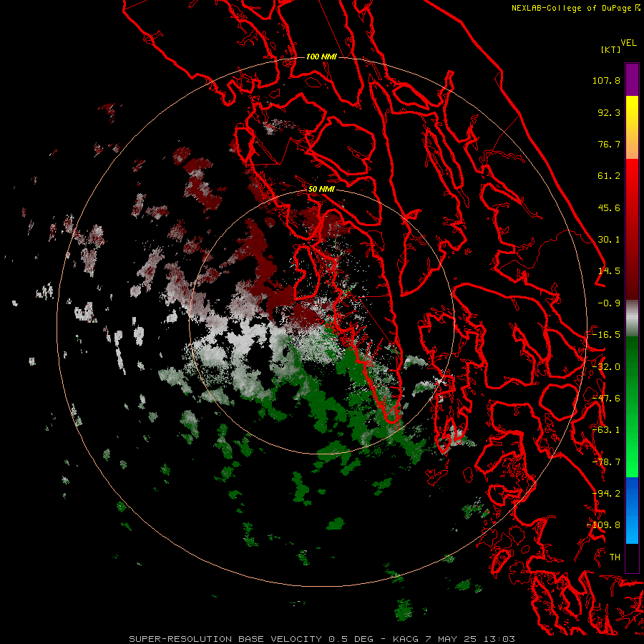Screen dimensions: 644x644
Task: Click the blue segment of the color bar
Action: 632,510
